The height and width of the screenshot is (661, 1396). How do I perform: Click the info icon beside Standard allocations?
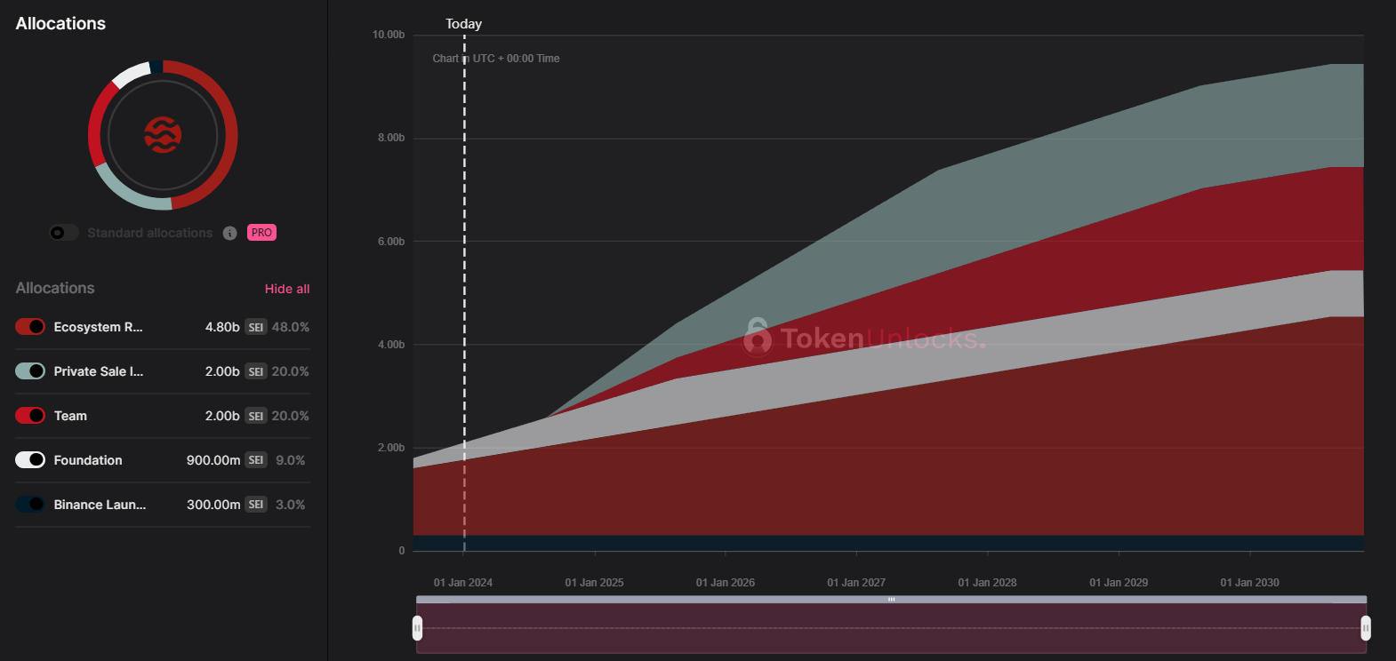click(229, 233)
